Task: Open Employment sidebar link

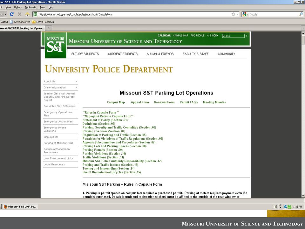Action: point(51,137)
